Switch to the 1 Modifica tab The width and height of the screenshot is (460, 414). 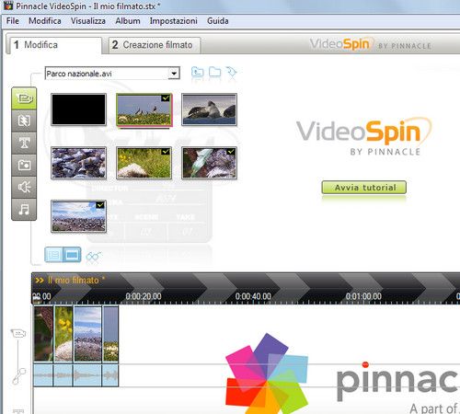(55, 45)
